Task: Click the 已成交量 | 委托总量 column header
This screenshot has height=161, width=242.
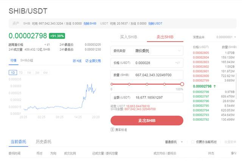Action: 105,153
